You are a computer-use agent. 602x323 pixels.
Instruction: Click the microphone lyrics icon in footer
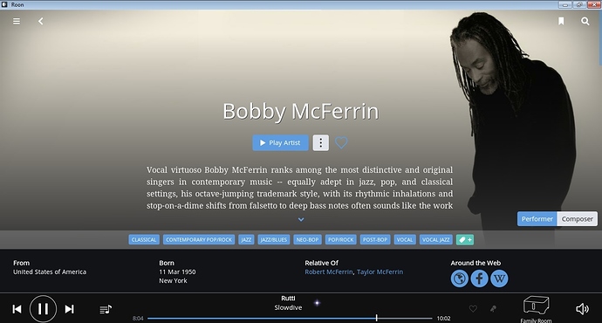[493, 308]
